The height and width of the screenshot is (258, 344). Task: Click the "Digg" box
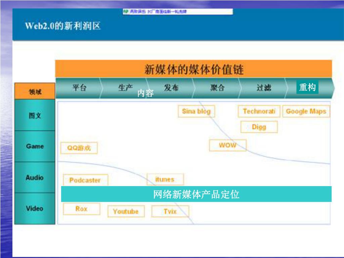259,127
